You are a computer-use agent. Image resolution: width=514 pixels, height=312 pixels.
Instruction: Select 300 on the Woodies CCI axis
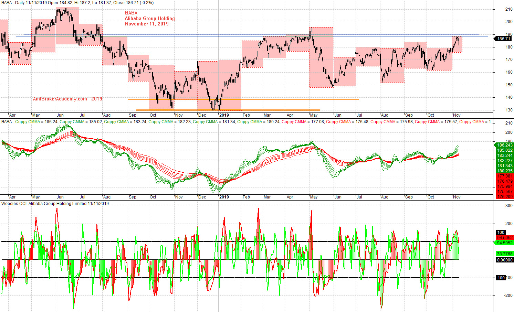[508, 206]
